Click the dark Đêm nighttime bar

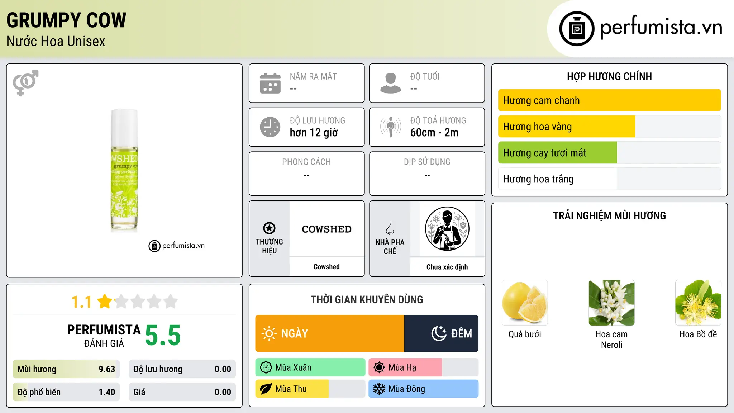point(441,333)
